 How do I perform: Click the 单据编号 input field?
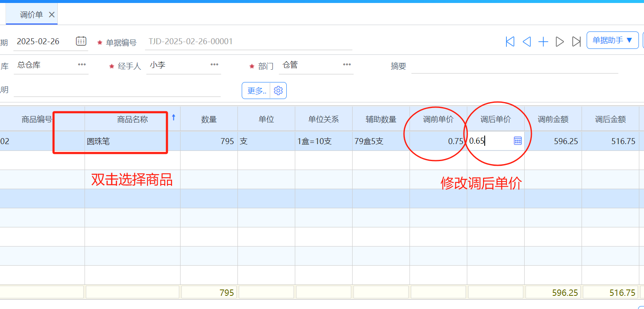248,42
